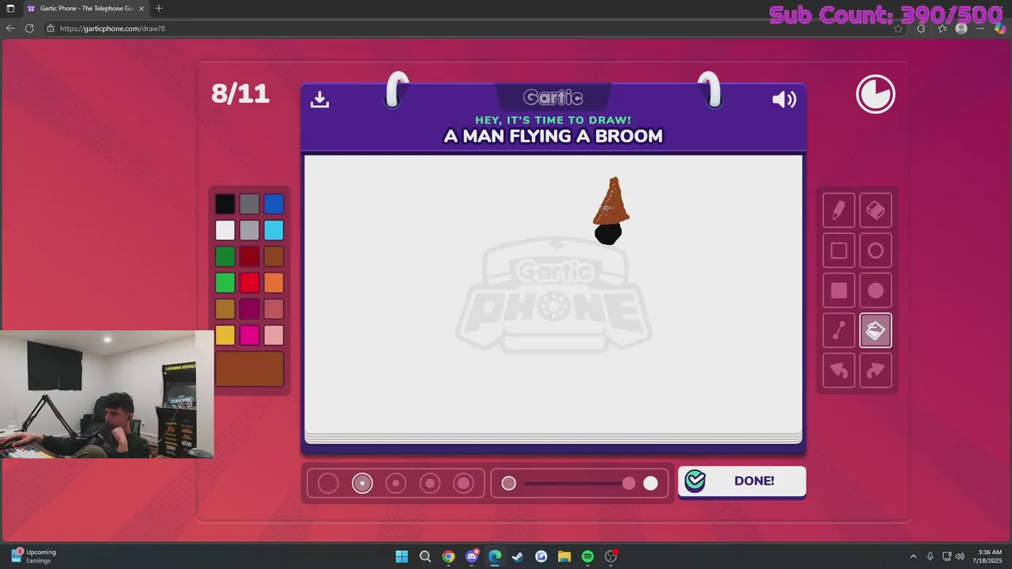Pick the second brush size
This screenshot has height=569, width=1012.
[x=362, y=483]
